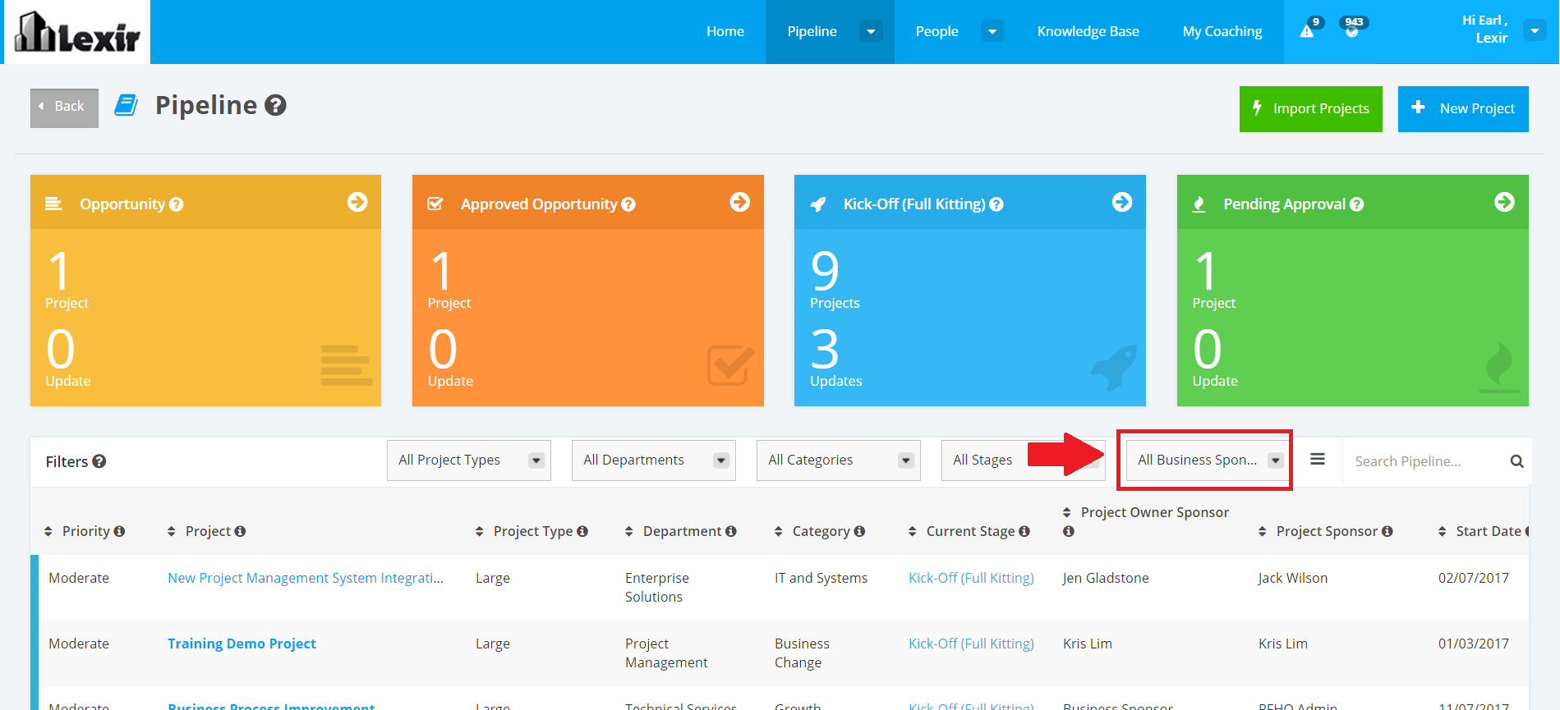This screenshot has width=1560, height=710.
Task: Click the Lexir logo
Action: click(x=77, y=32)
